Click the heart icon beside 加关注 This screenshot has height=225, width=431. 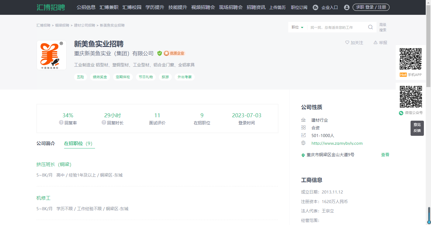pos(347,43)
